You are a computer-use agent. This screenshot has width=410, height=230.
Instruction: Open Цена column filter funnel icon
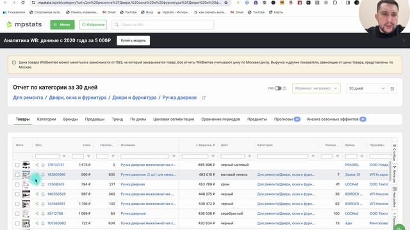coord(88,156)
